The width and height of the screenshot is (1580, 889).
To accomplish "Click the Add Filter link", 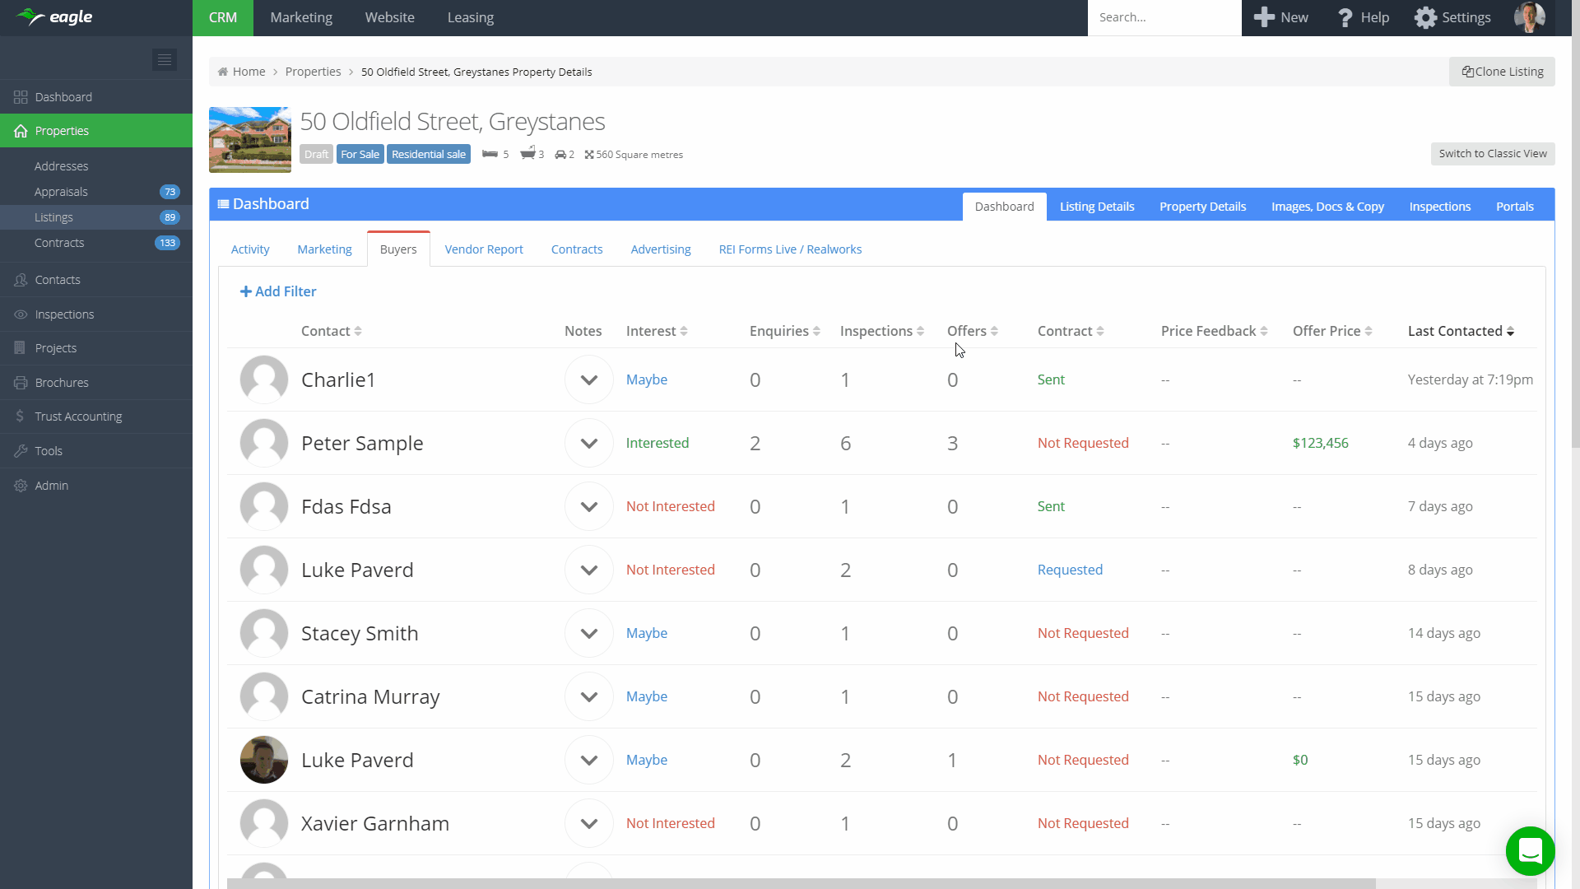I will [x=277, y=291].
